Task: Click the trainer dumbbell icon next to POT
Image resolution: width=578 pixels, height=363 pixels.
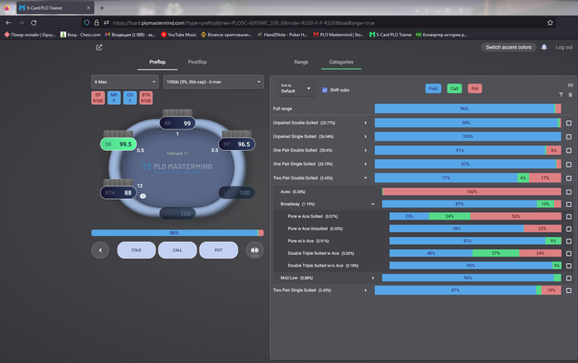Action: [x=254, y=250]
